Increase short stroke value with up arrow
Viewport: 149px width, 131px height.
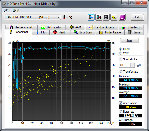(132, 64)
